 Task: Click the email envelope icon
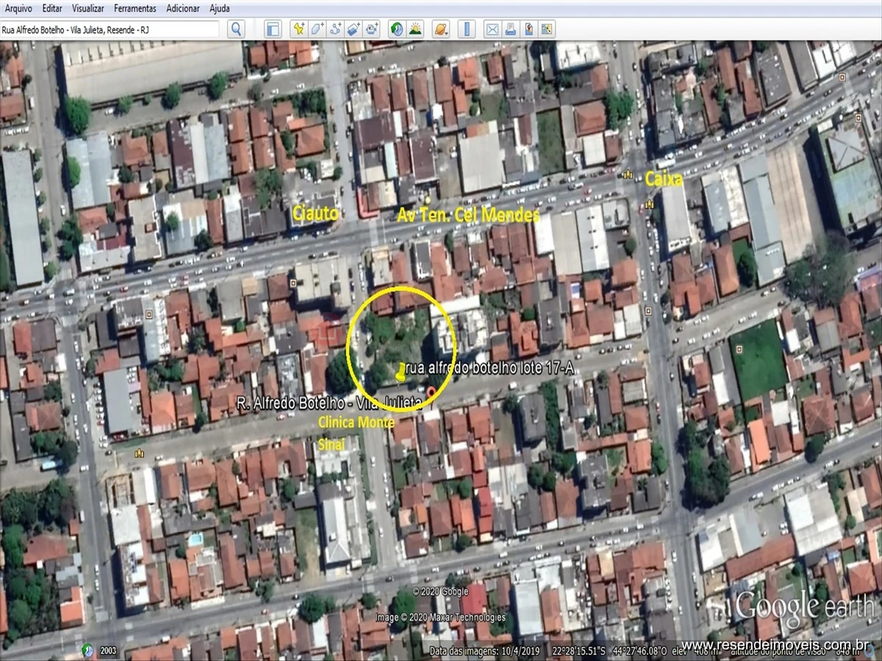[492, 29]
